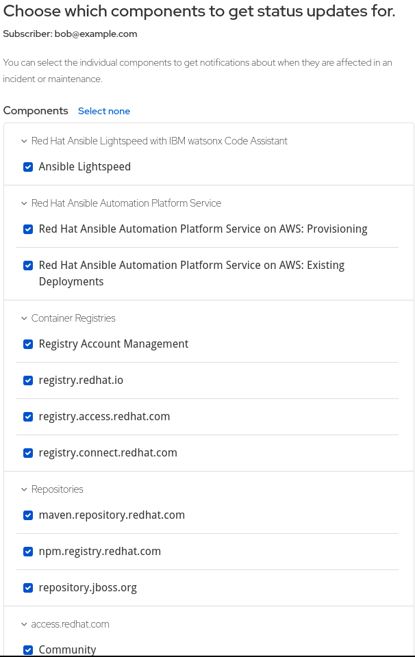Toggle the registry.redhat.io checkbox

[28, 381]
